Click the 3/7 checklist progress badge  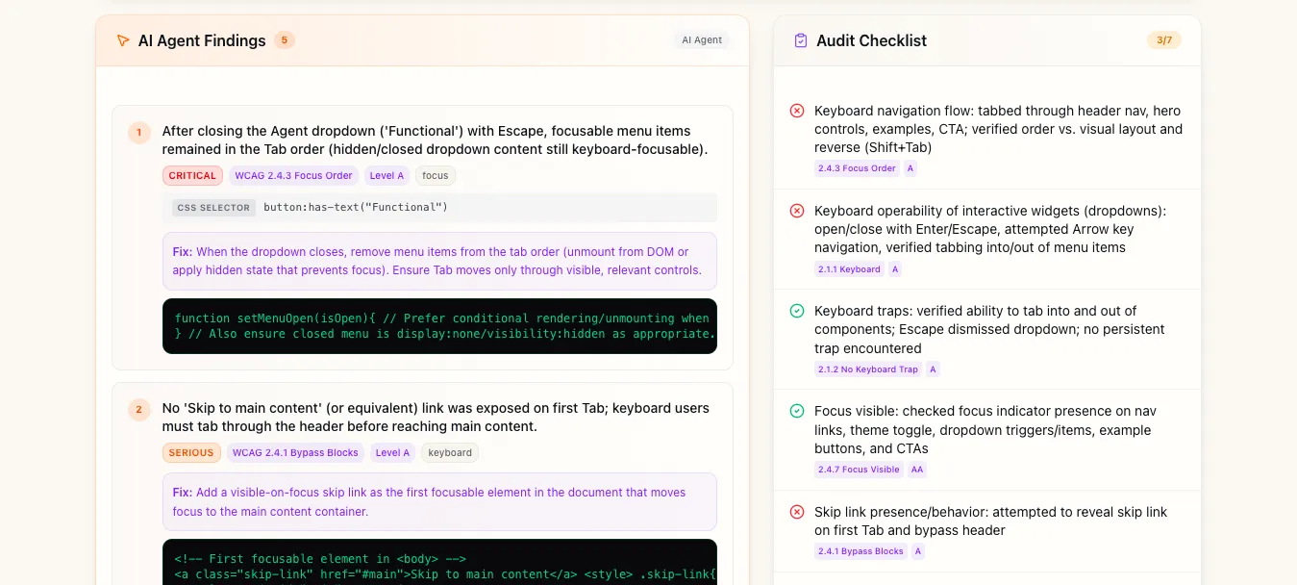click(x=1163, y=40)
